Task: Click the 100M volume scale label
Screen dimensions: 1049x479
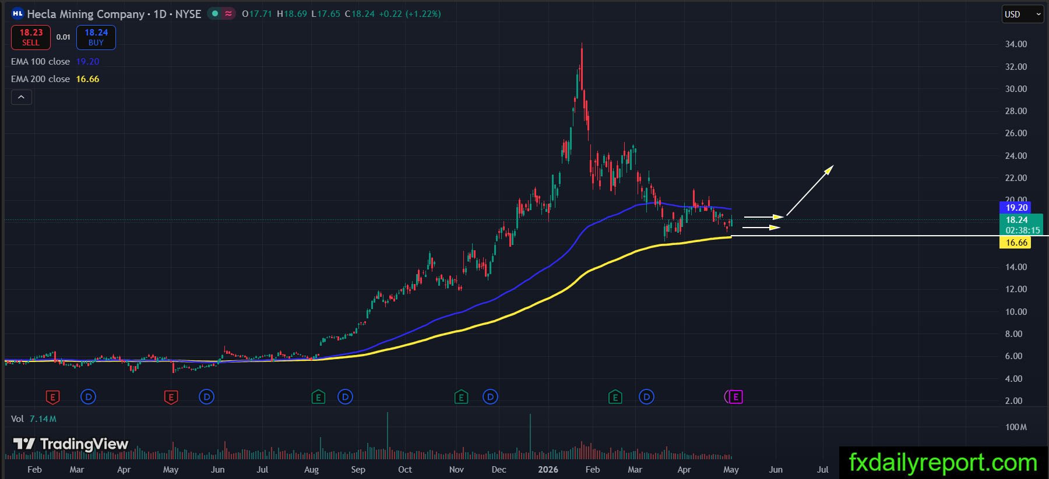Action: click(1016, 427)
